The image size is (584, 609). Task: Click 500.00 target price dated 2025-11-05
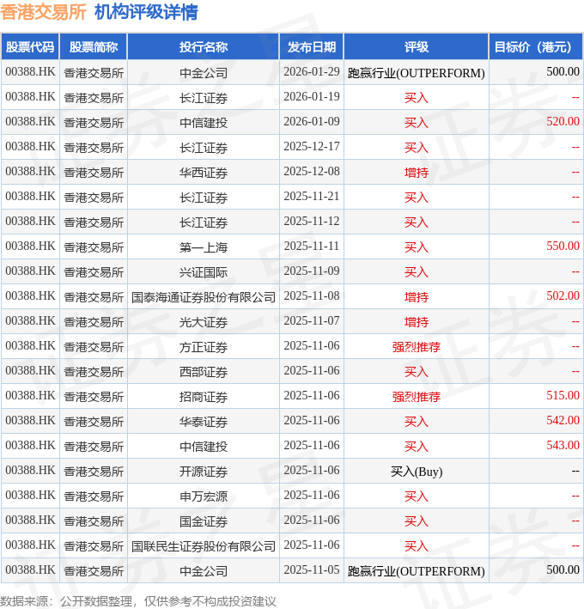(x=563, y=569)
